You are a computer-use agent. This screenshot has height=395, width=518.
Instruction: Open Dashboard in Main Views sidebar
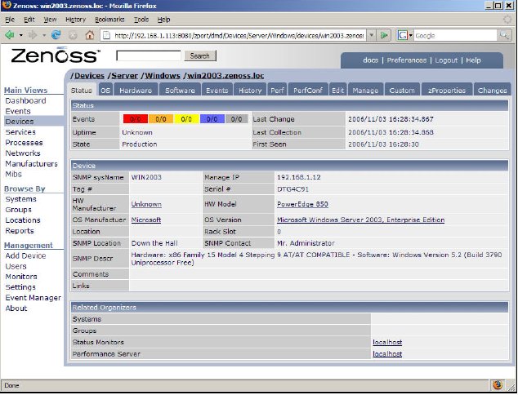pos(26,100)
